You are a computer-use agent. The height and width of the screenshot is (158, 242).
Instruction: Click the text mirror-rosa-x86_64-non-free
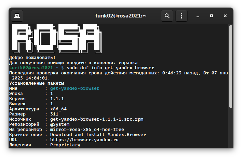coord(87,130)
